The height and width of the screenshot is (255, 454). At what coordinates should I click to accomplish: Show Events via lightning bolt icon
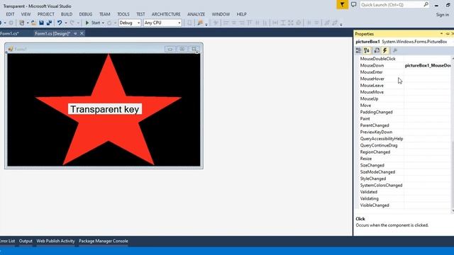pos(384,50)
